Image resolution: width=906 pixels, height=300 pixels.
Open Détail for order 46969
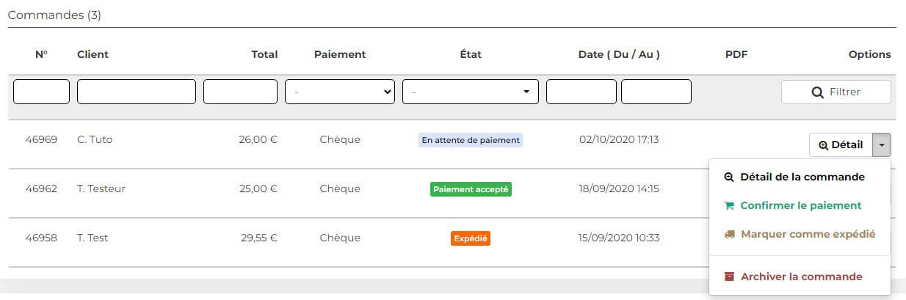pos(841,145)
